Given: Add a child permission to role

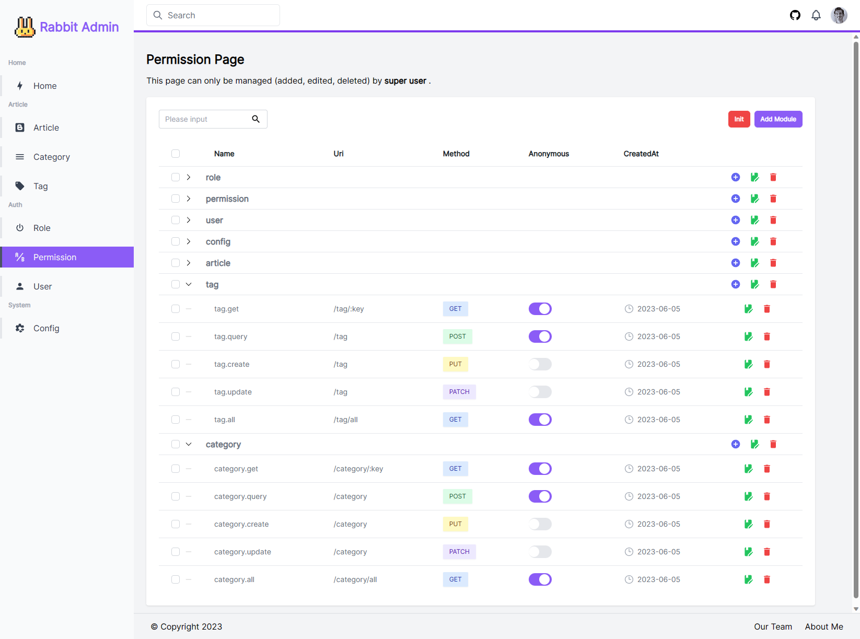Looking at the screenshot, I should pos(736,177).
